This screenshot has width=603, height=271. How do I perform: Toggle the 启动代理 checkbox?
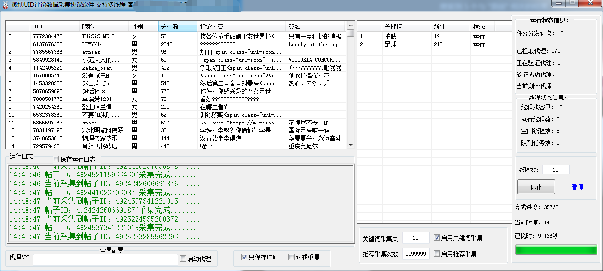pyautogui.click(x=183, y=259)
